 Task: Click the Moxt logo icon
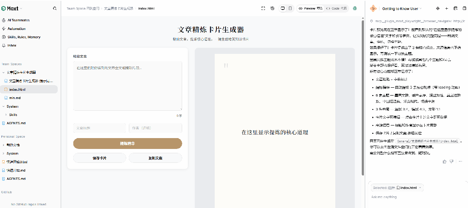pyautogui.click(x=3, y=9)
